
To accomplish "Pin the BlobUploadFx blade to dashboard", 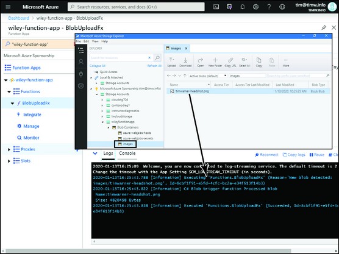I will [324, 27].
